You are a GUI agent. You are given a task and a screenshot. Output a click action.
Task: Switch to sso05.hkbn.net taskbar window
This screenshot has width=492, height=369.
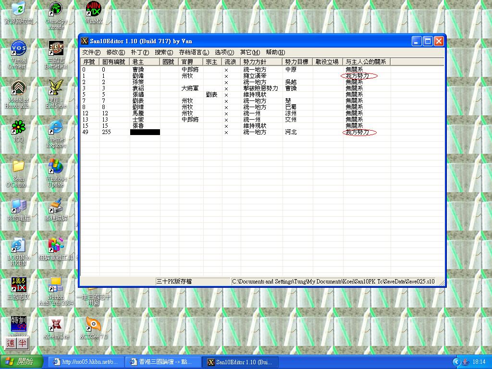[86, 362]
